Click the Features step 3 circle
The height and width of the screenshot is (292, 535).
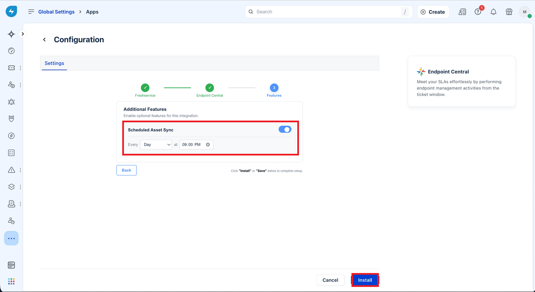tap(274, 88)
